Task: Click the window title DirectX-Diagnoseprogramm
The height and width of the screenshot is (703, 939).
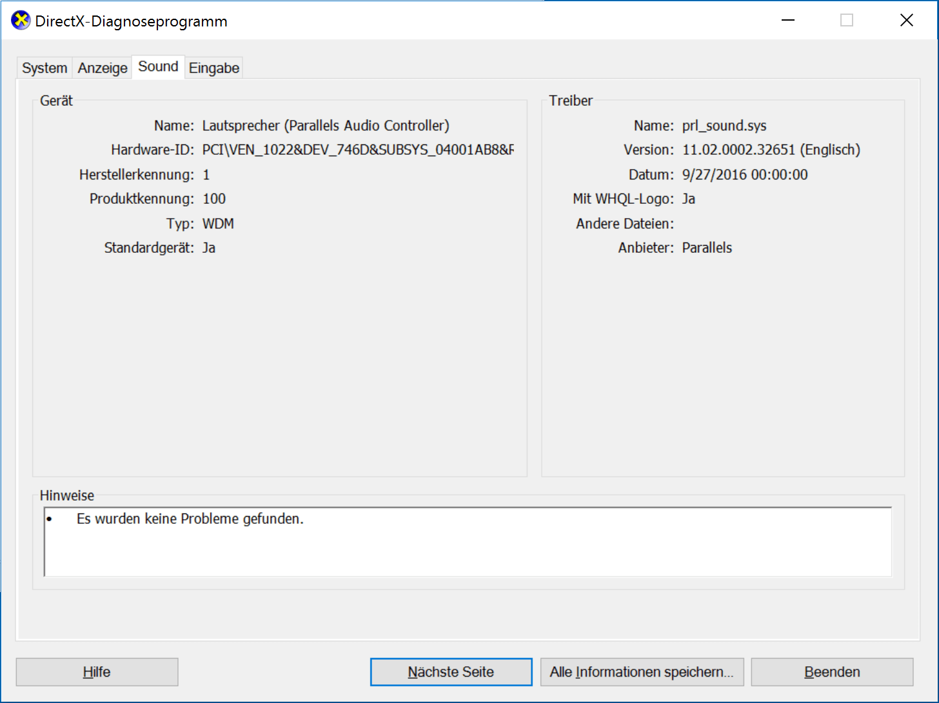Action: tap(131, 21)
